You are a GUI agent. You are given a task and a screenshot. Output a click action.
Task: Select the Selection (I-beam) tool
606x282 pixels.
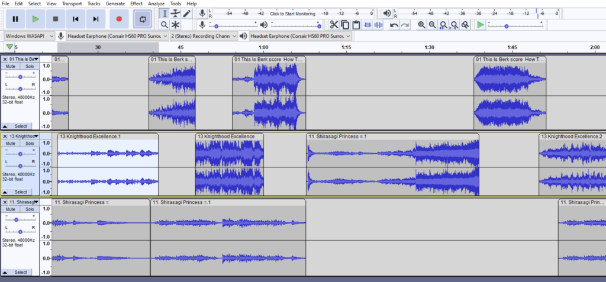coord(165,14)
